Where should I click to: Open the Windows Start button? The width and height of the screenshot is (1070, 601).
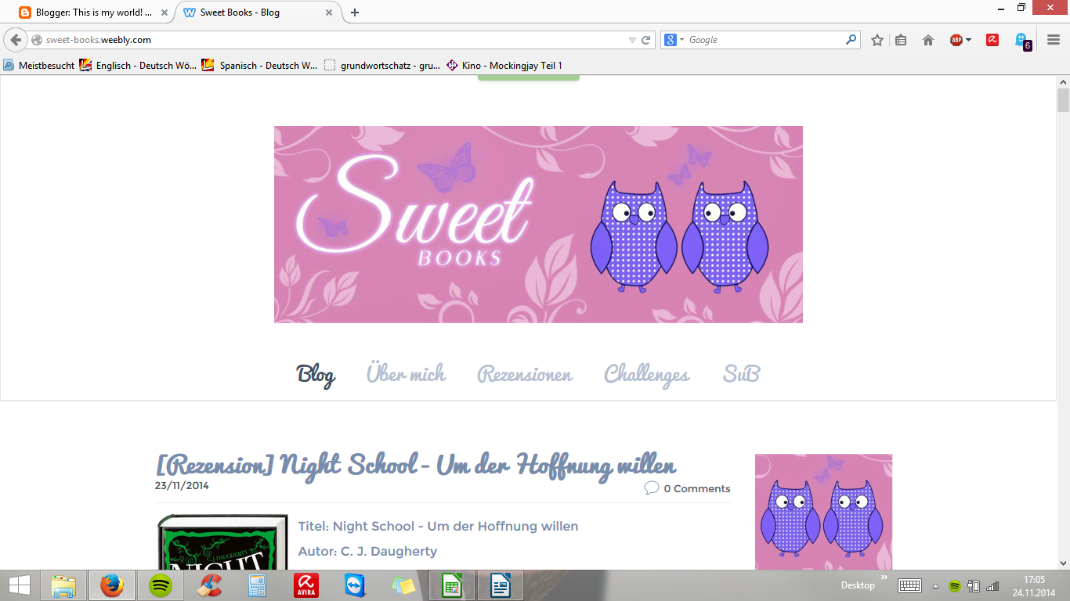tap(20, 585)
